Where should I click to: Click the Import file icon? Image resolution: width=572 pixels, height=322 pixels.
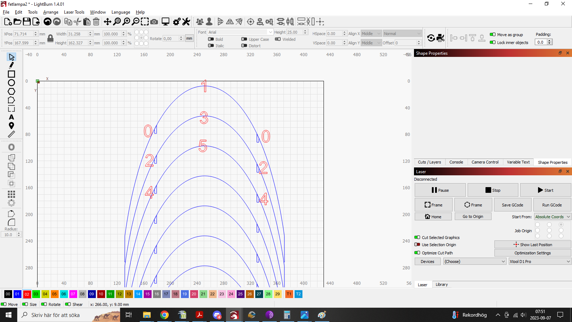tap(36, 22)
